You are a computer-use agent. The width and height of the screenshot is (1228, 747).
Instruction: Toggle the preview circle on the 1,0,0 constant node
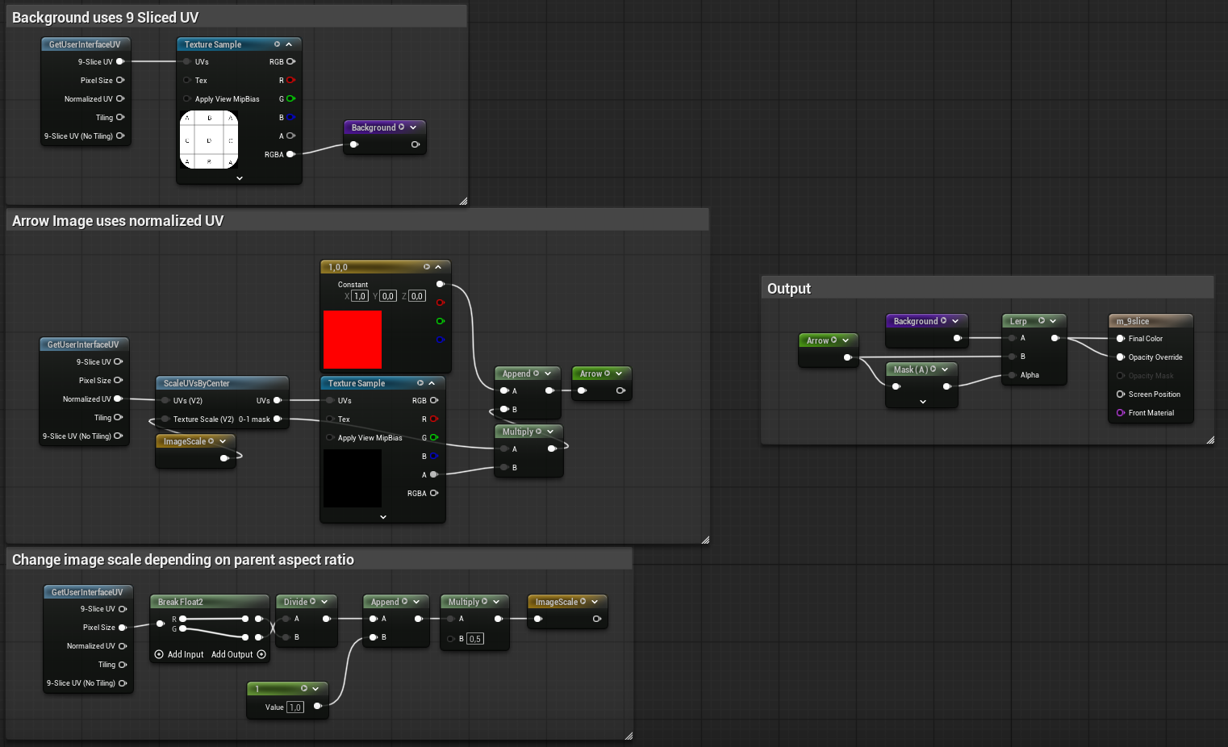pos(427,267)
